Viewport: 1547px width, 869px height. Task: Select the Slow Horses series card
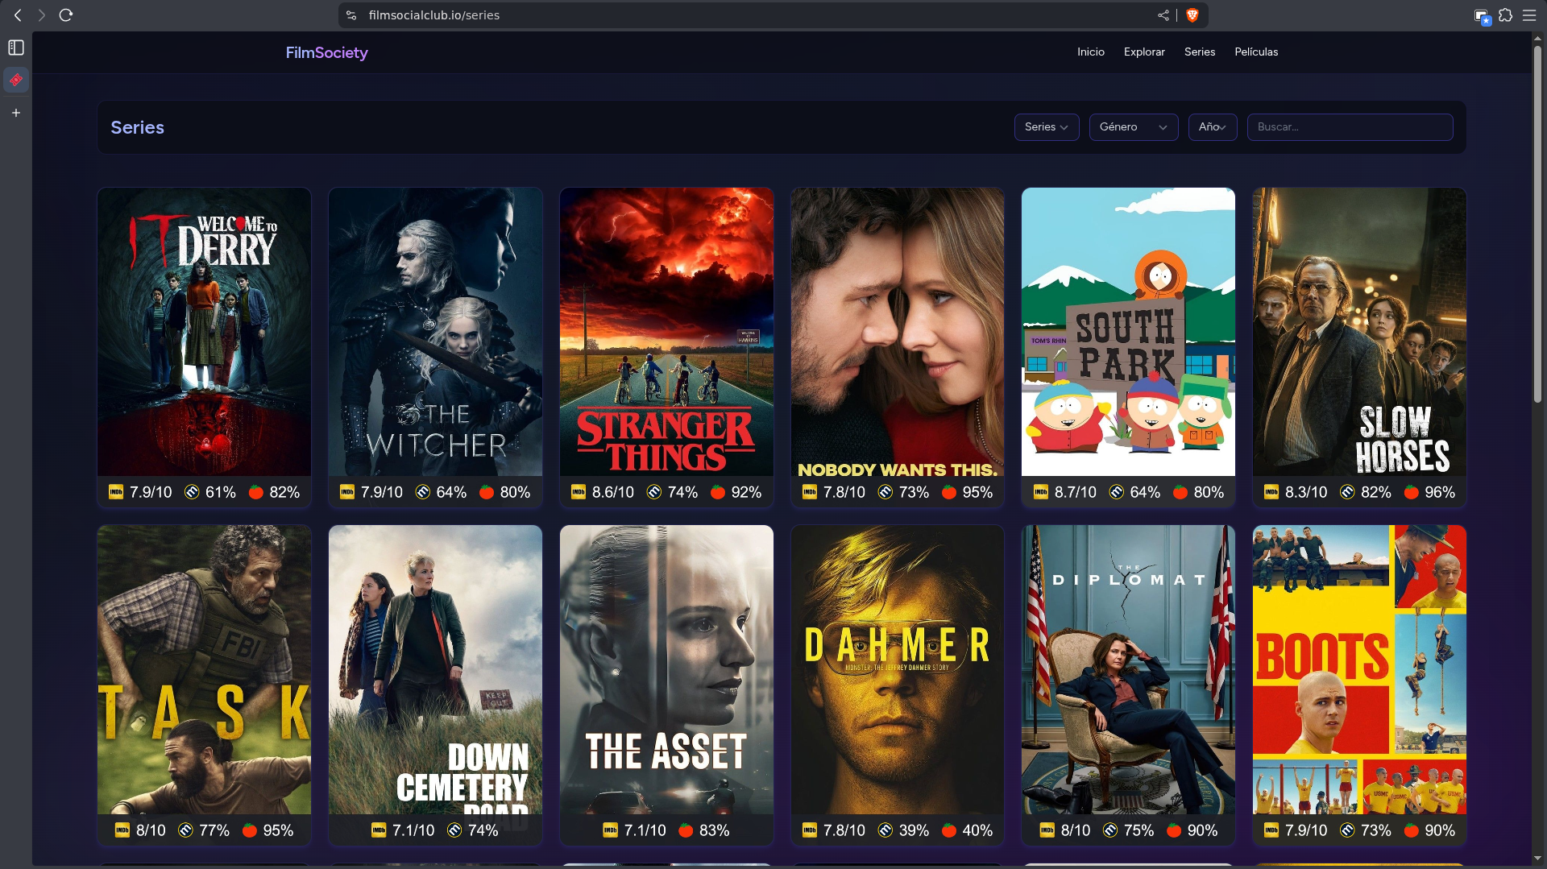[x=1359, y=332]
